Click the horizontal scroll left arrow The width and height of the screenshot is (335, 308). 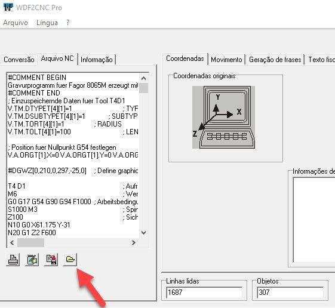(x=12, y=243)
